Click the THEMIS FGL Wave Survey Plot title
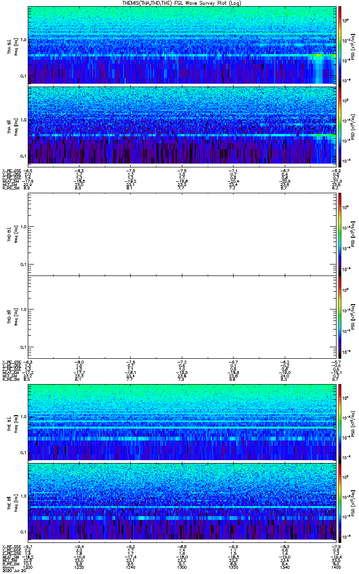This screenshot has width=359, height=574. click(182, 3)
